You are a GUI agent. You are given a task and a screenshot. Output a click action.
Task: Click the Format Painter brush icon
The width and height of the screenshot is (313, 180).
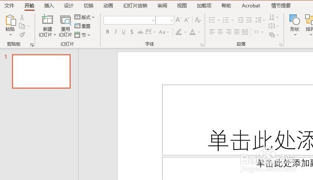pos(22,35)
